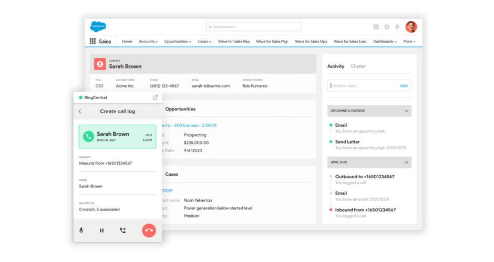Viewport: 494px width, 262px height.
Task: Open Inbound from +16501234567 activity
Action: click(365, 210)
